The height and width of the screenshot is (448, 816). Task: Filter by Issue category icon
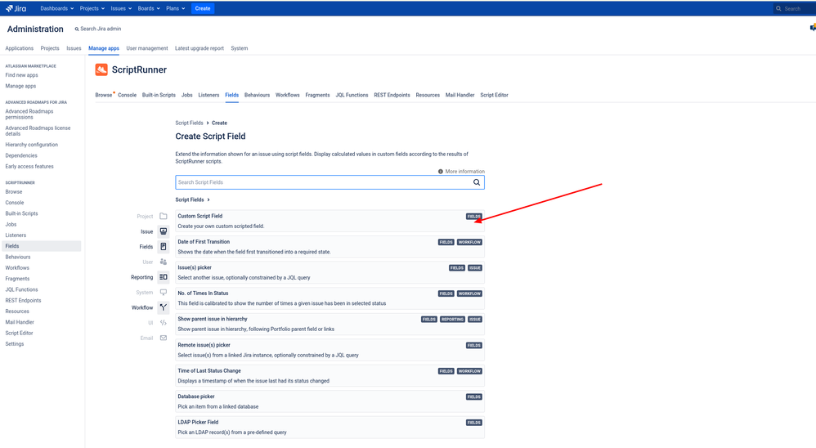(x=164, y=231)
